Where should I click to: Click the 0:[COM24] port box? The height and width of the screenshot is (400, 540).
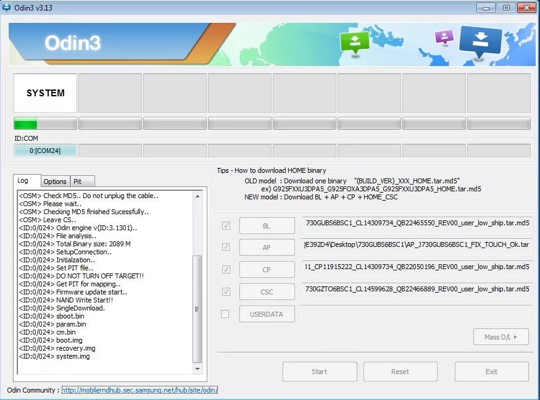[45, 151]
